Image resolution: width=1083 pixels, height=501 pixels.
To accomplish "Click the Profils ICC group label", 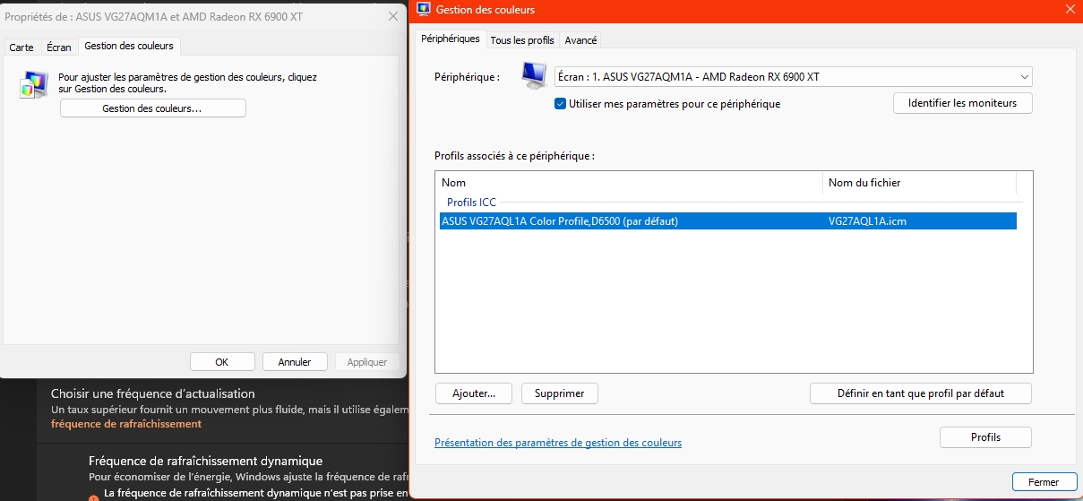I will click(471, 203).
